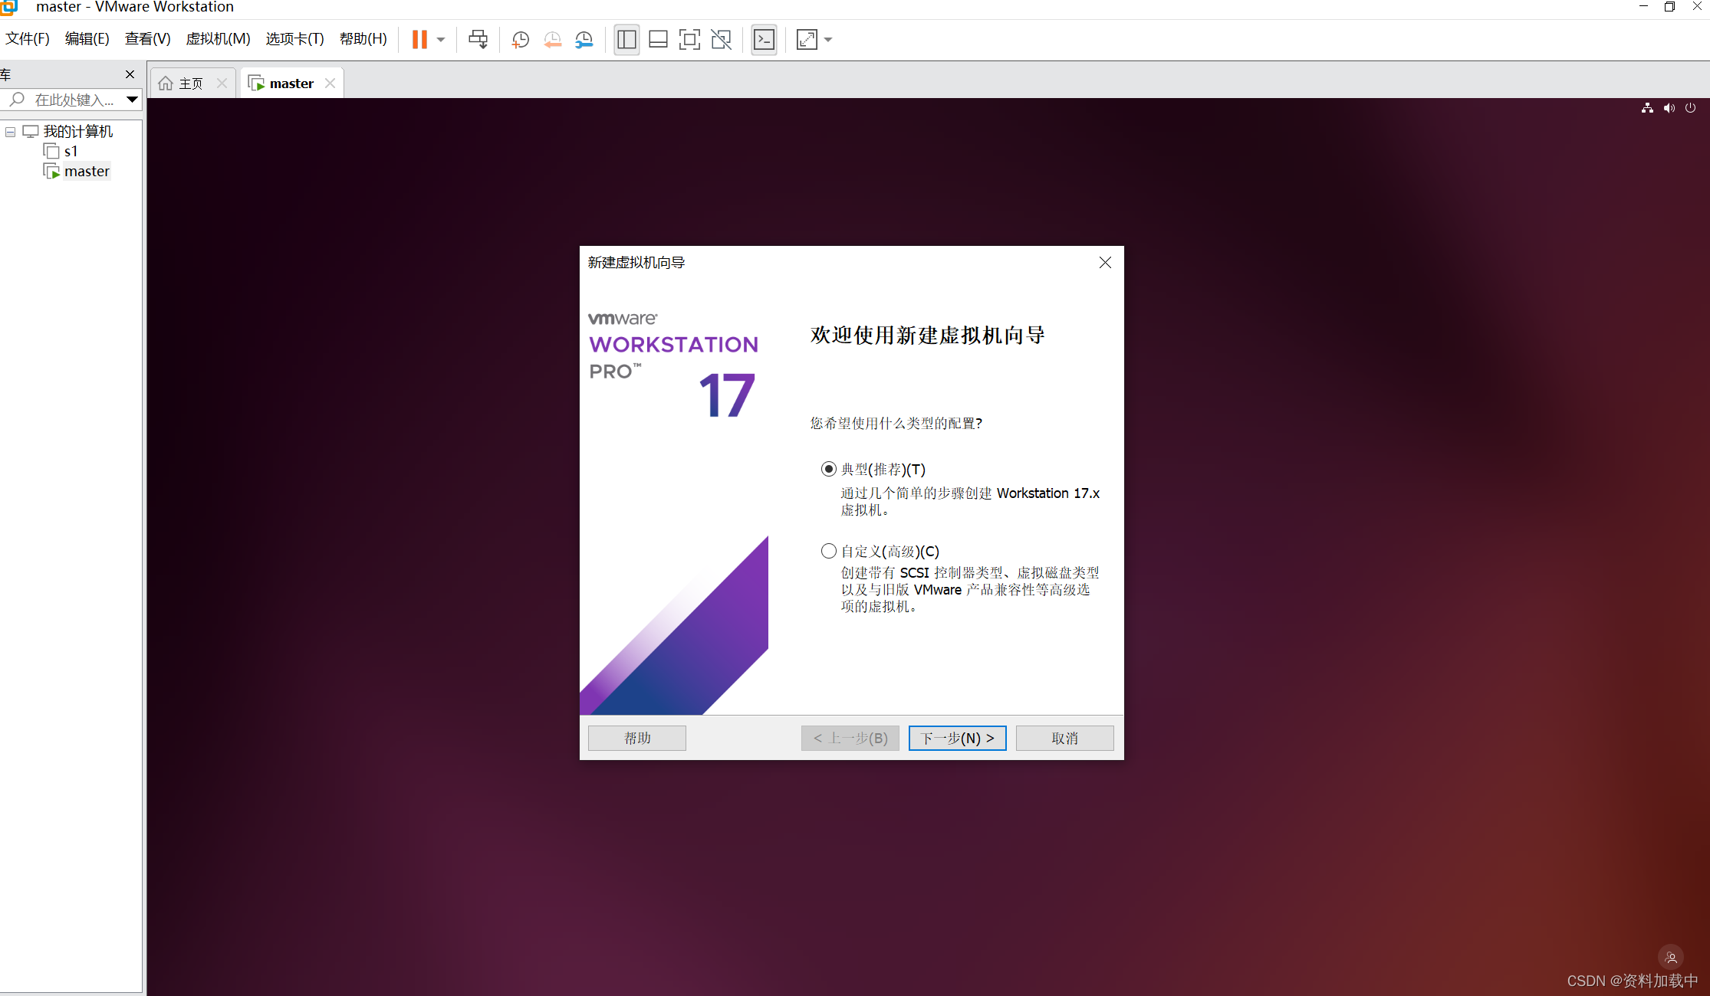Click the home icon on 主页 tab
1710x996 pixels.
(166, 84)
